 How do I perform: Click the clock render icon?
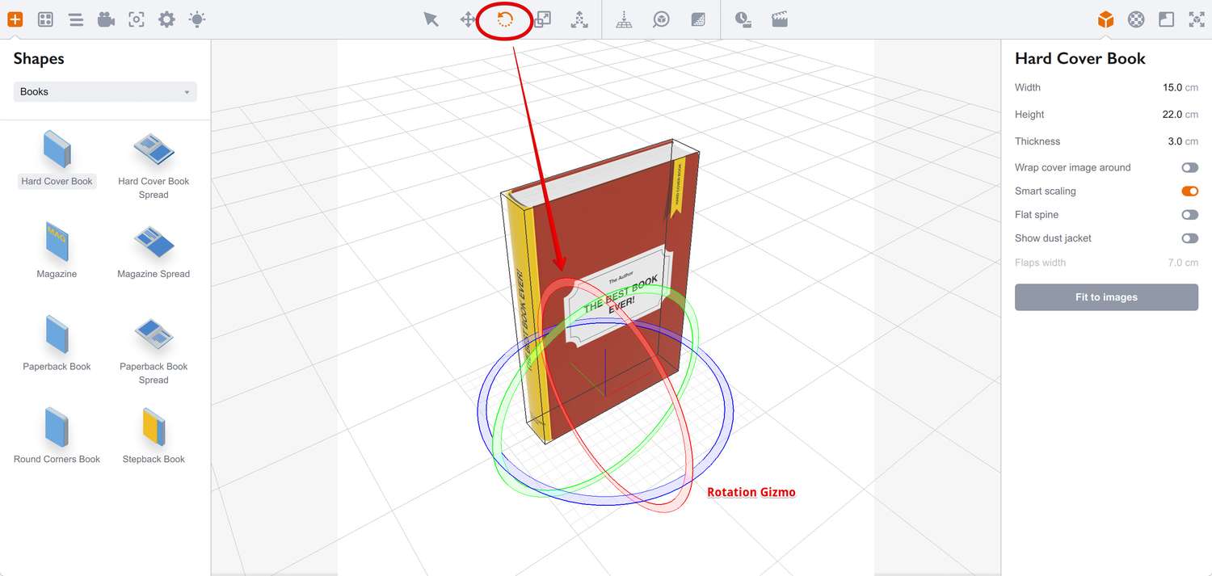(743, 19)
